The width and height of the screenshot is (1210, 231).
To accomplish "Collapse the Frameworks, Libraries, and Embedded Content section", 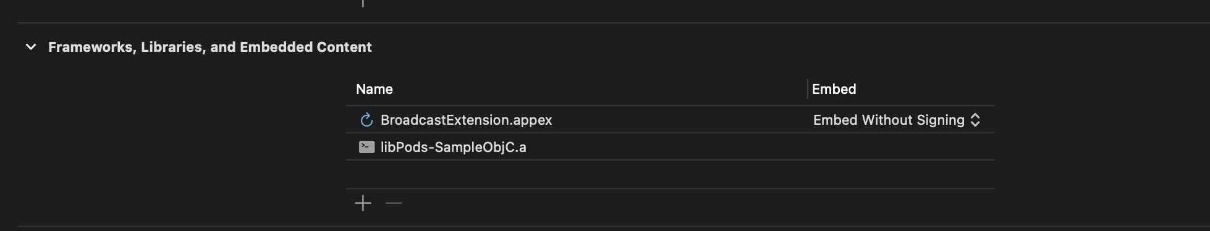I will (x=31, y=47).
